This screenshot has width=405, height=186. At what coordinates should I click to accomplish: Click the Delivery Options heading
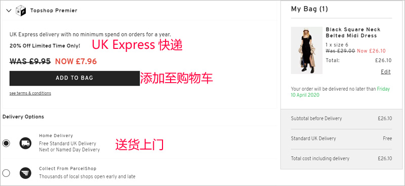(x=23, y=117)
